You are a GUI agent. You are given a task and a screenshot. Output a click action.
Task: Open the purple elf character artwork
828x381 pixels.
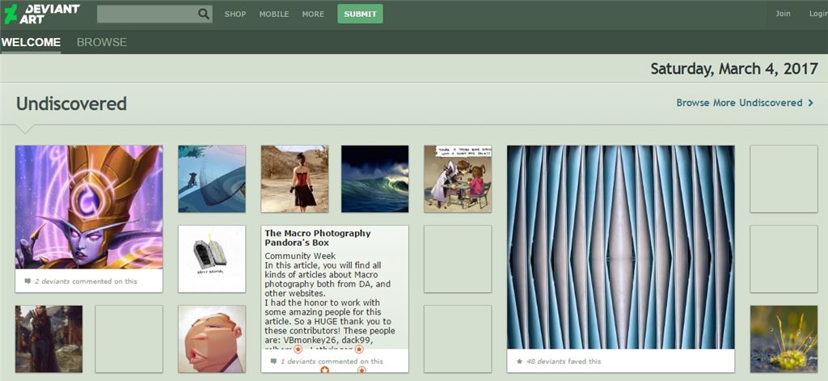(89, 207)
